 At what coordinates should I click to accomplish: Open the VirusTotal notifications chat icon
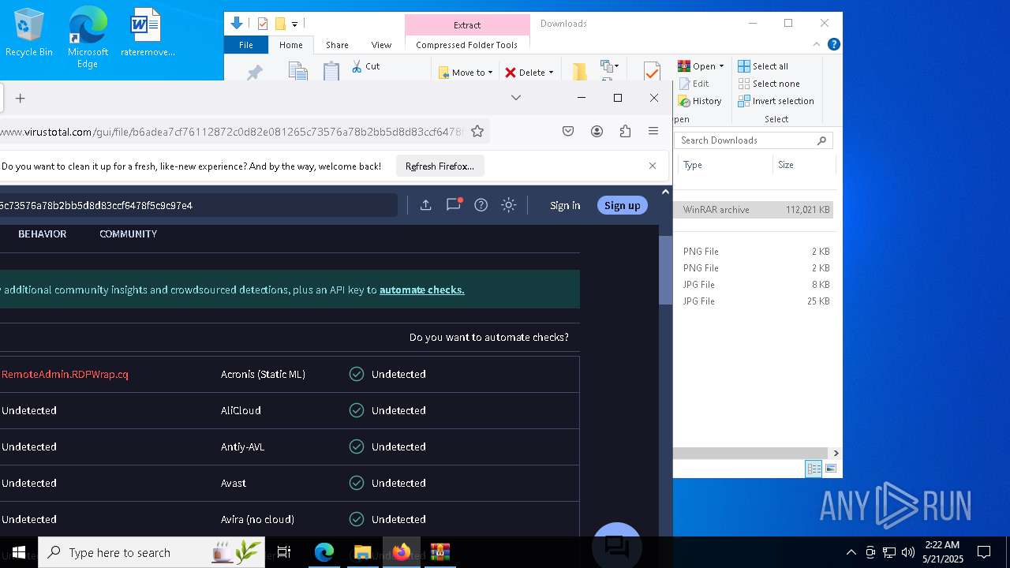(454, 204)
